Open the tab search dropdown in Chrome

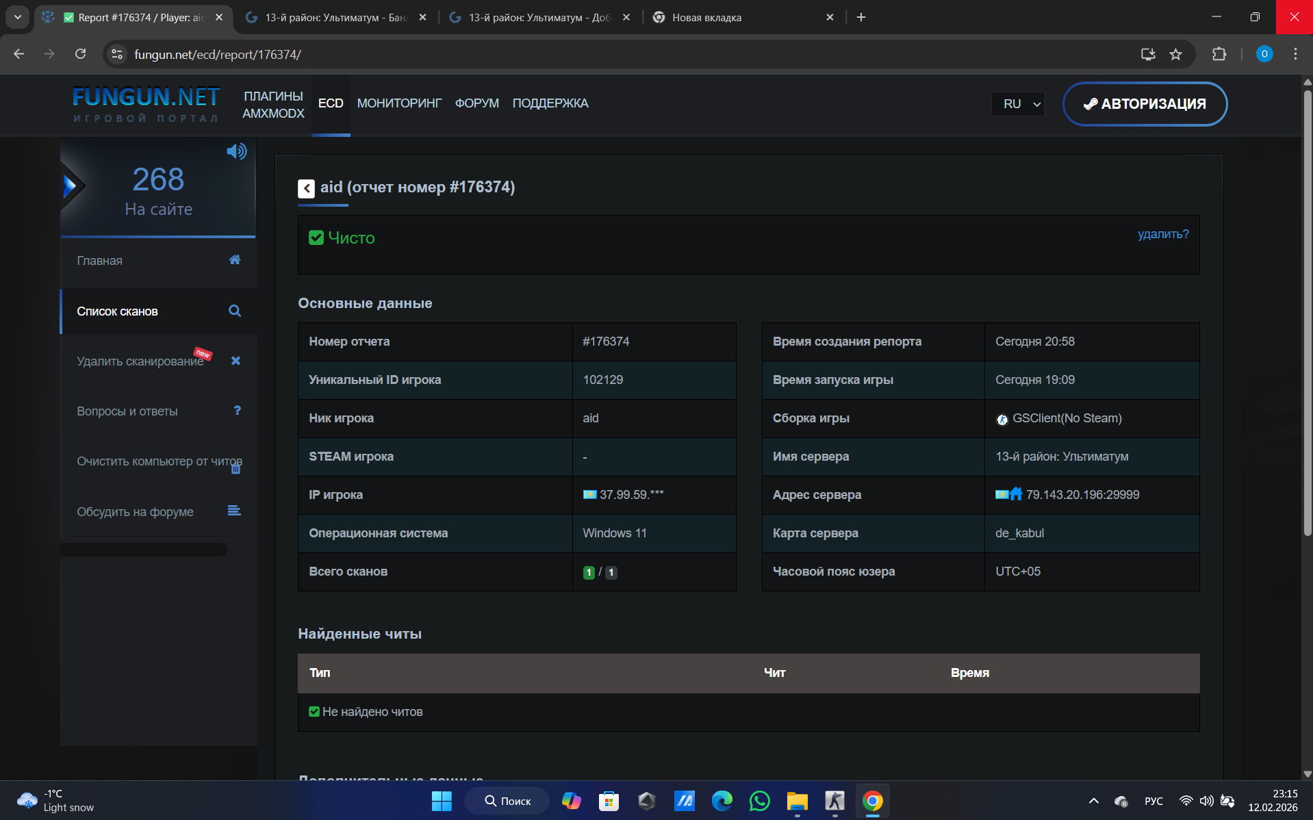pyautogui.click(x=18, y=17)
